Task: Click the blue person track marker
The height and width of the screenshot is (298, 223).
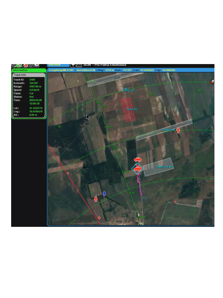Action: click(x=104, y=193)
